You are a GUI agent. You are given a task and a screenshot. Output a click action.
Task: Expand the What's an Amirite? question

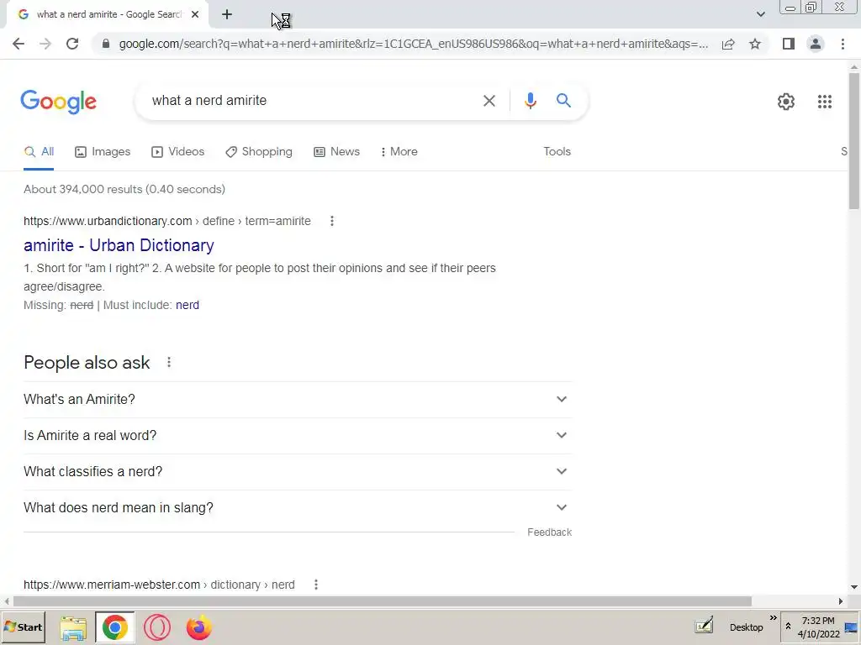[x=298, y=399]
